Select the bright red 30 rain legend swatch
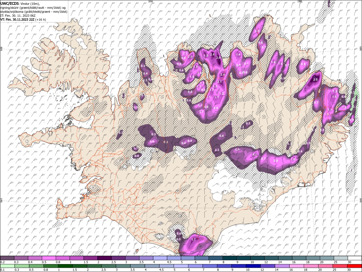 coord(354,266)
